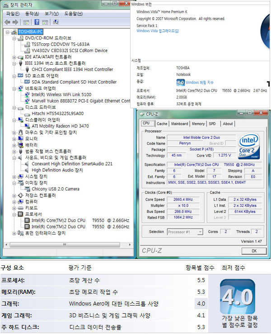Select the Hitachi HTS543225L9SA00 disk icon

point(27,114)
